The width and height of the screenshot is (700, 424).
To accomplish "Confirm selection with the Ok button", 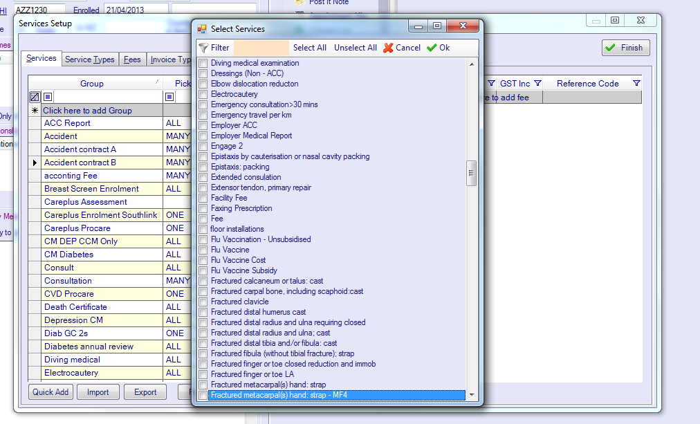I will 439,48.
